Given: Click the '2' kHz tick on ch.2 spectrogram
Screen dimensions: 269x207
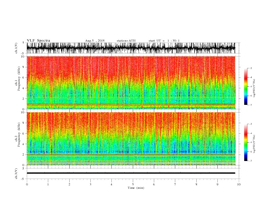Looking at the screenshot, I should click(24, 155).
